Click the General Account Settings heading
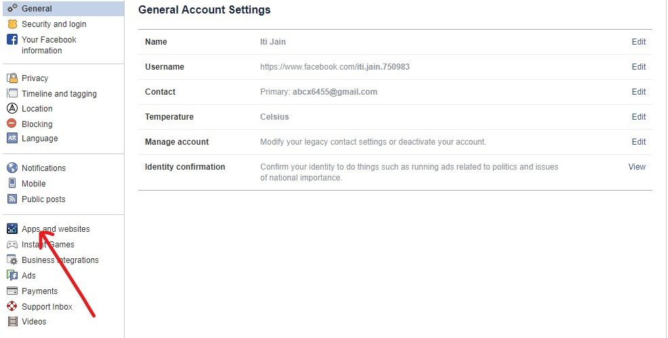Image resolution: width=668 pixels, height=338 pixels. tap(205, 9)
